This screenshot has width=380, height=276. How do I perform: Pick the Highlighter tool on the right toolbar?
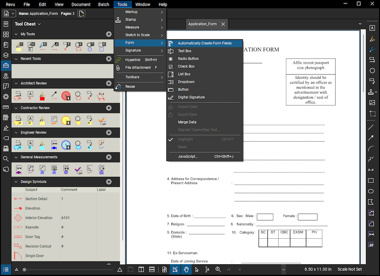point(372,38)
